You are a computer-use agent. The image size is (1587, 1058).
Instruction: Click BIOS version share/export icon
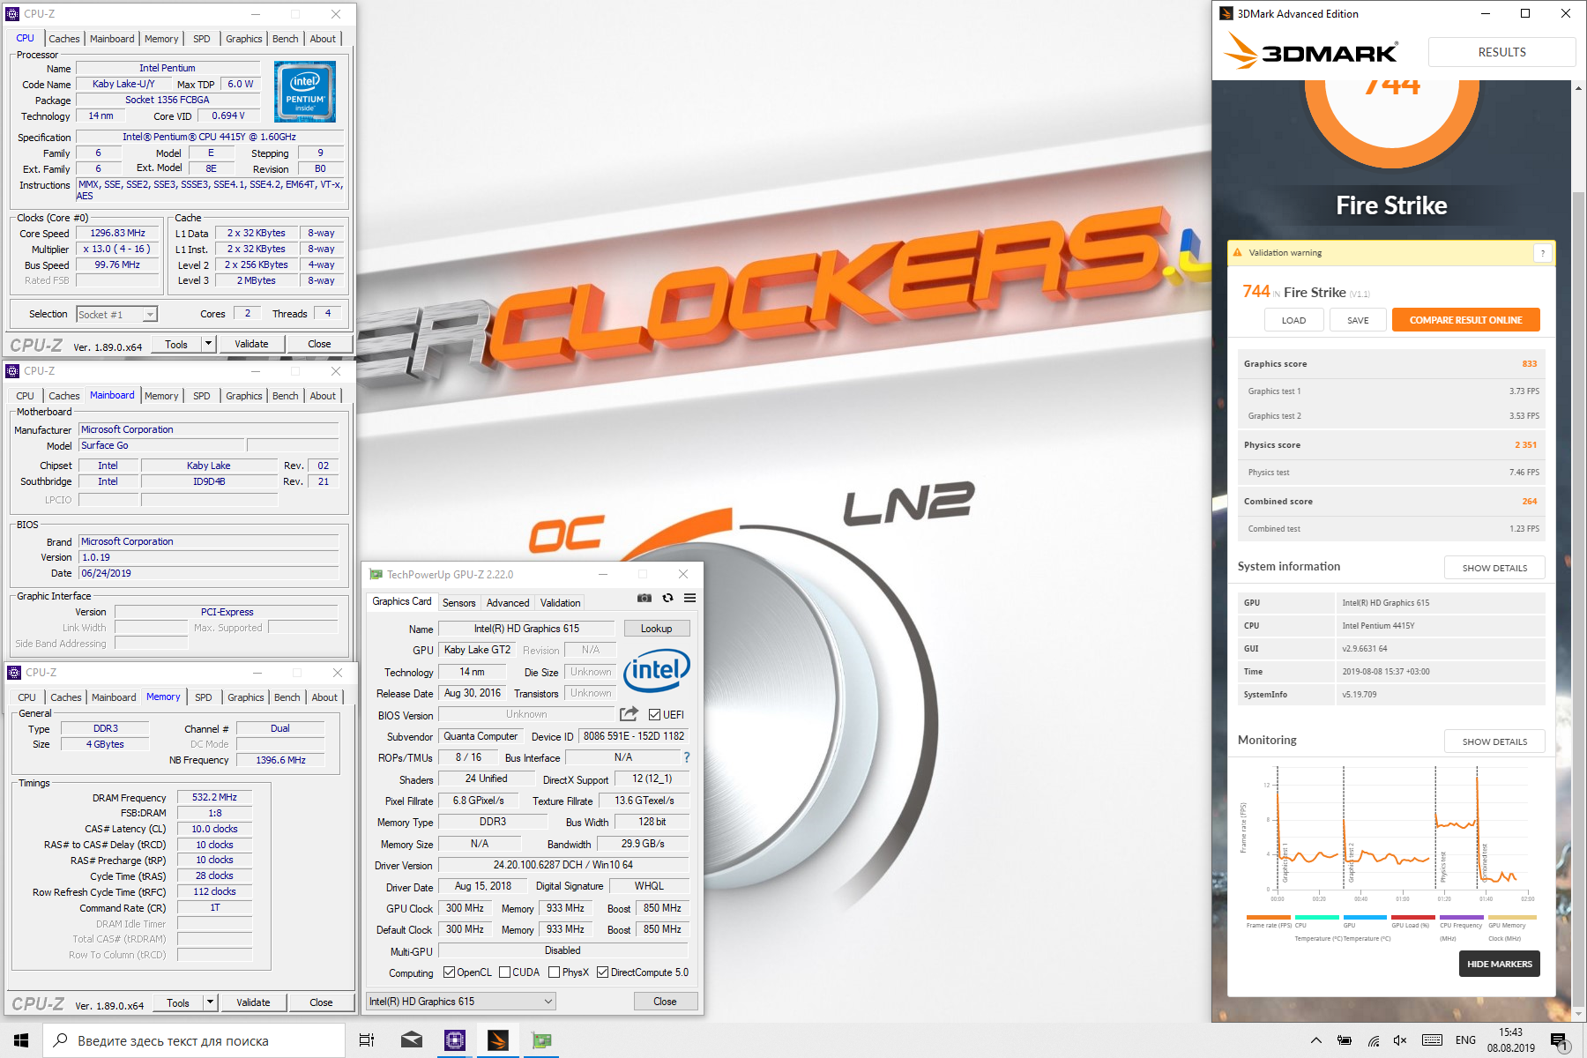(629, 714)
